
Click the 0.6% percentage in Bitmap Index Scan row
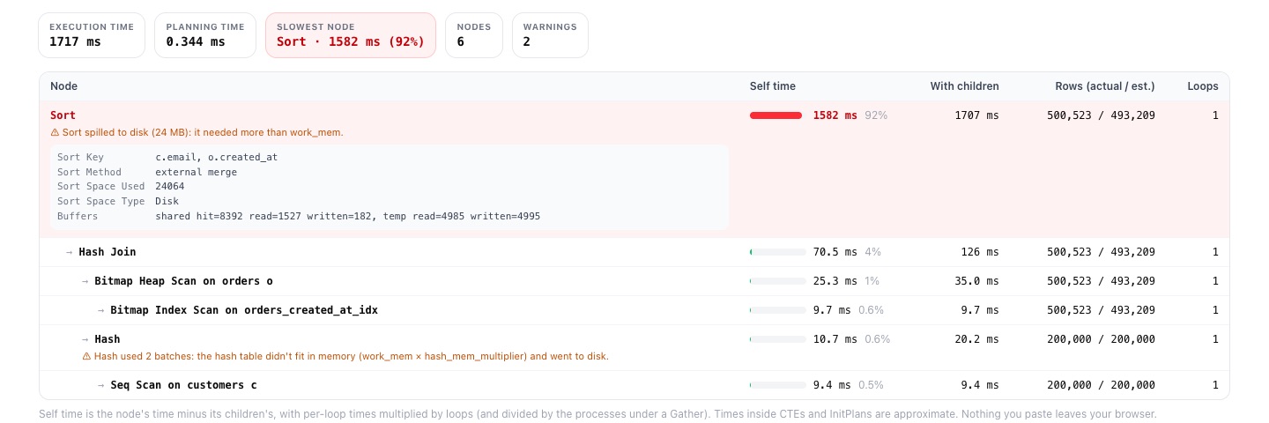tap(871, 310)
